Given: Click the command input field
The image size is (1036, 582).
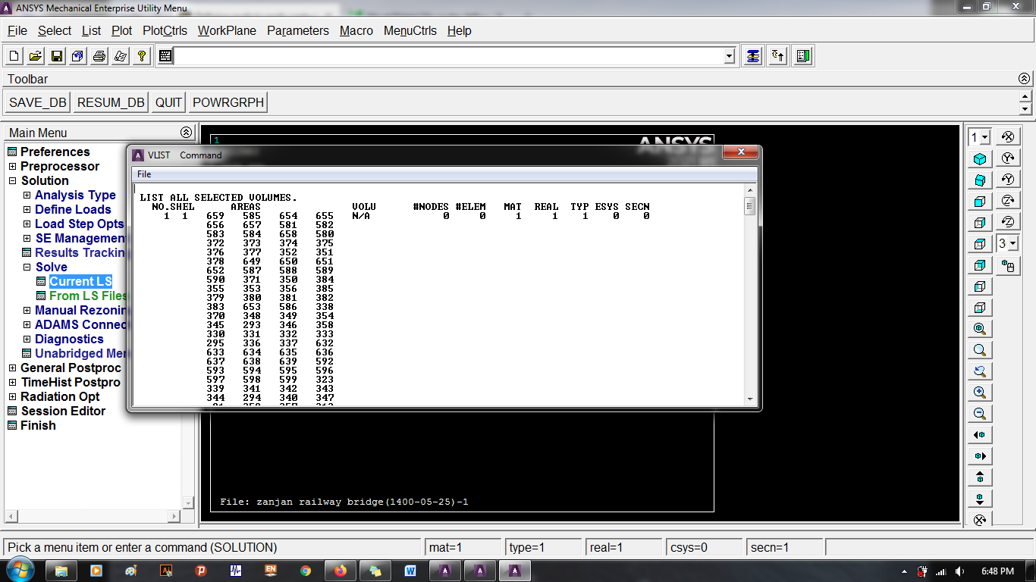Looking at the screenshot, I should (x=448, y=56).
